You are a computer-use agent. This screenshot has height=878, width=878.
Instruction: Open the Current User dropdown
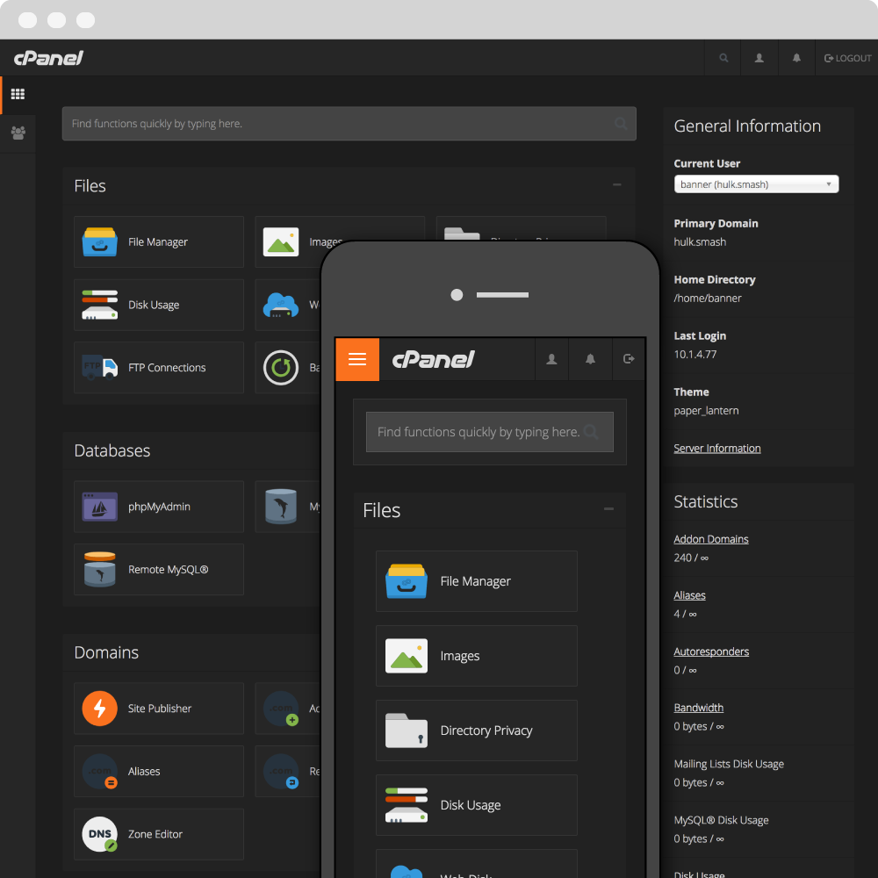(x=756, y=184)
